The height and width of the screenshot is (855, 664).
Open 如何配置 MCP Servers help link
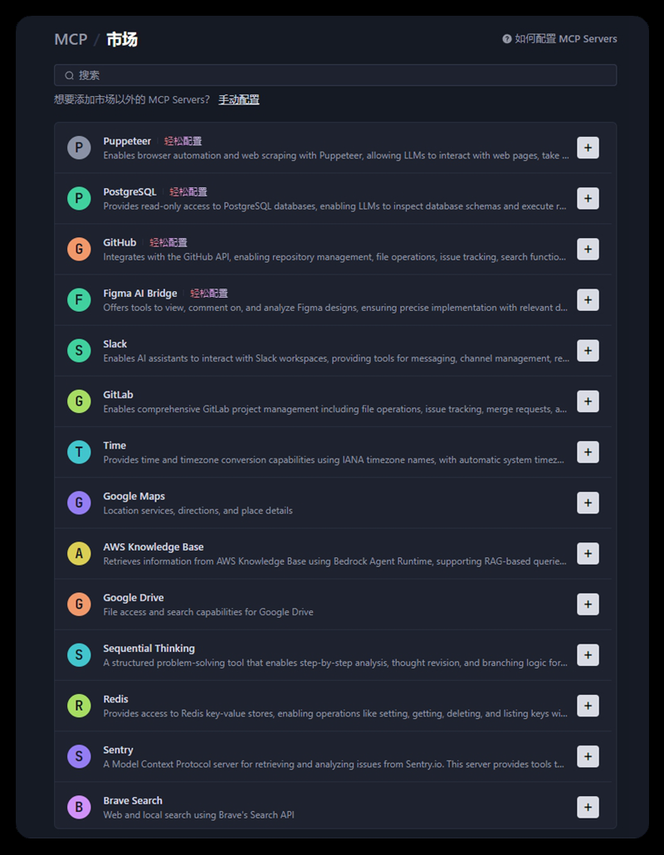pos(559,39)
